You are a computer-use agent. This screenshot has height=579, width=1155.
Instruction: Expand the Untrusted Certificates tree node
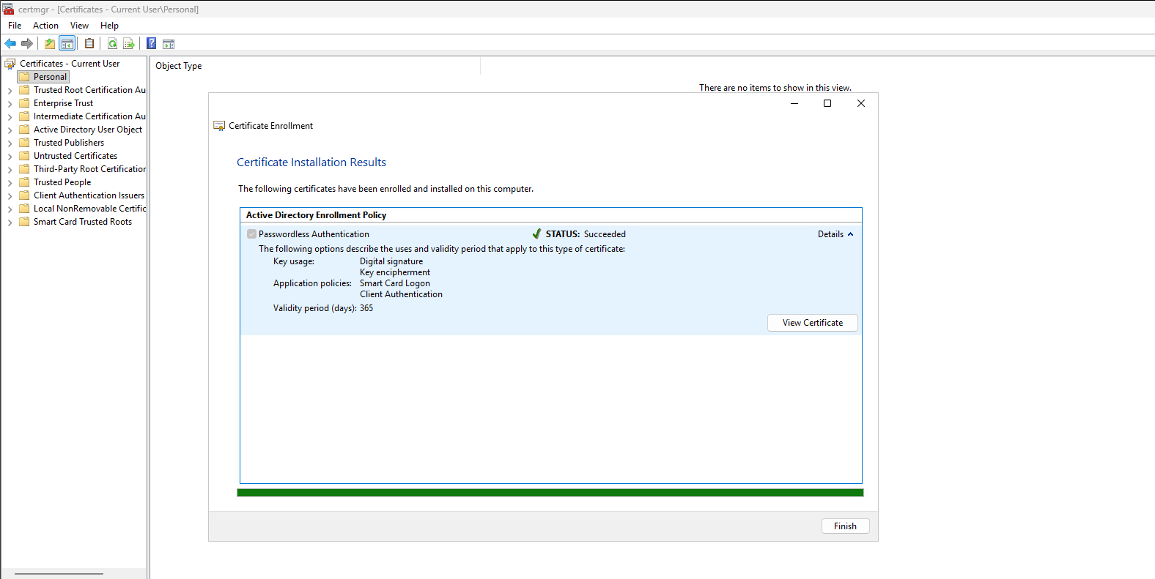[10, 157]
